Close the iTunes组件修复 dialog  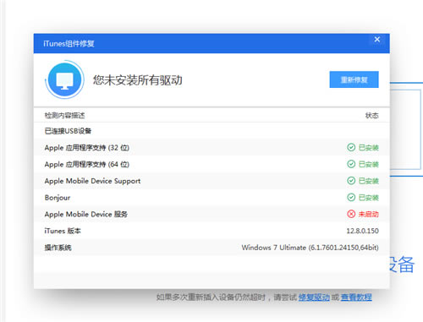tap(377, 40)
